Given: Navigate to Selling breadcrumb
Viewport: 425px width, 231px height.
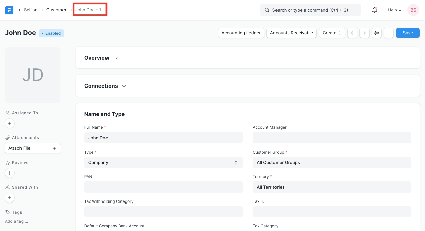Looking at the screenshot, I should coord(31,10).
